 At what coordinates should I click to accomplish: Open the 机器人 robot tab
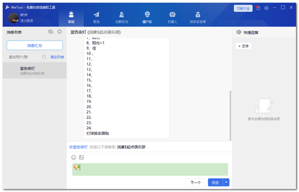tap(172, 17)
